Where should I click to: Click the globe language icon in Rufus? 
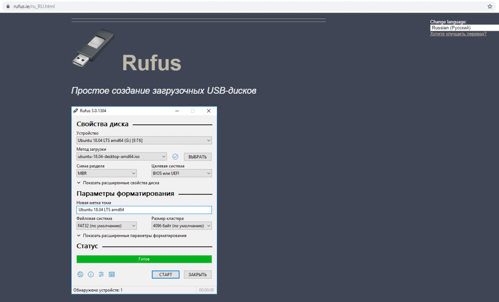[x=80, y=274]
